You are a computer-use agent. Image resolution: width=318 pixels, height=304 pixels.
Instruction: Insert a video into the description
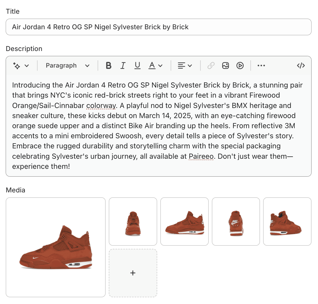240,66
